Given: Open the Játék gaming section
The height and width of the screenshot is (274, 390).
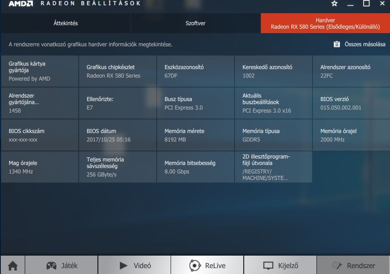Looking at the screenshot, I should pyautogui.click(x=62, y=265).
